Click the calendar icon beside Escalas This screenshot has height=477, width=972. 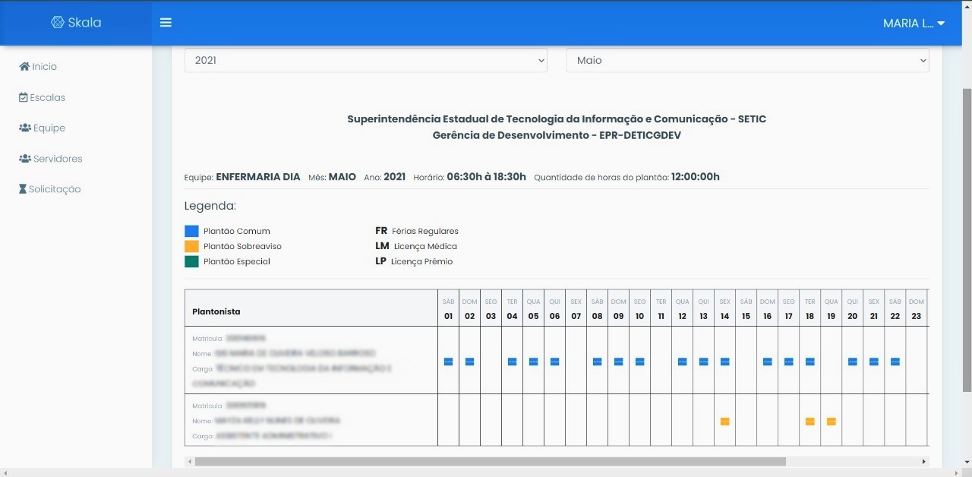coord(24,97)
